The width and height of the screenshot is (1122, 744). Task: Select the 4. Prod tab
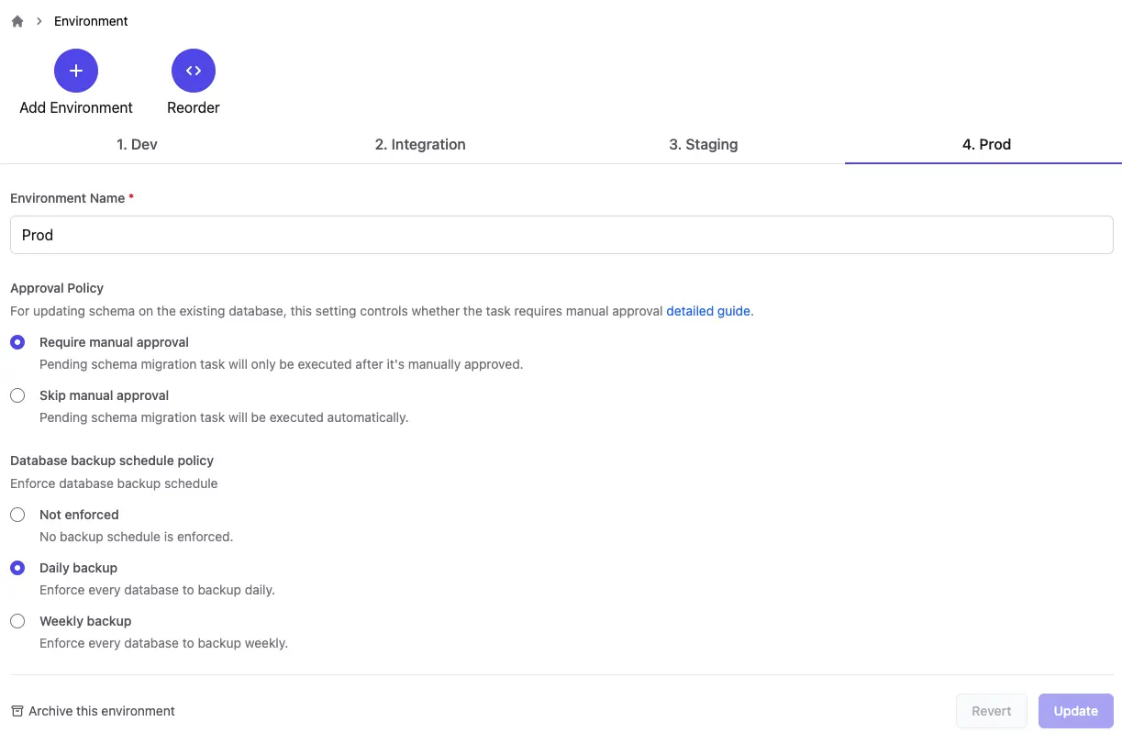986,144
